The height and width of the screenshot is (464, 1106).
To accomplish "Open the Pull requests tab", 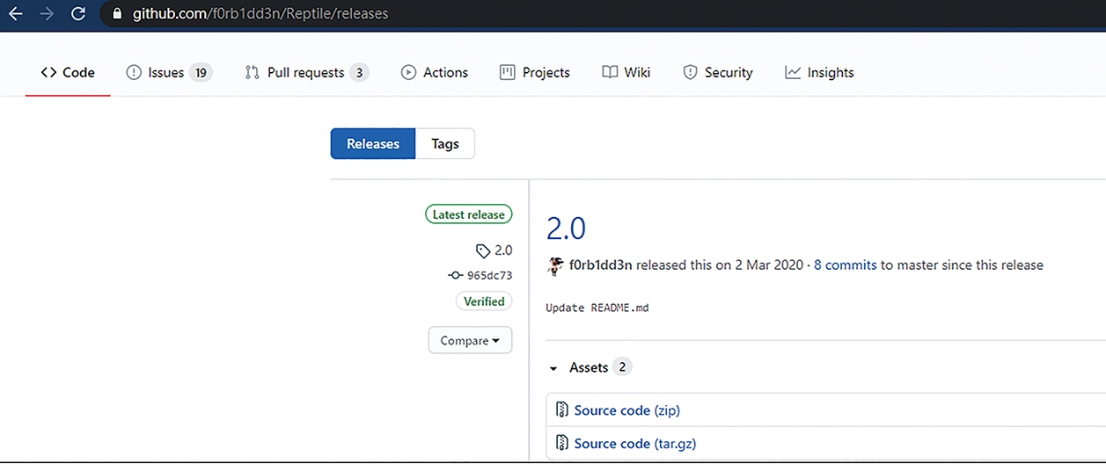I will pyautogui.click(x=306, y=73).
